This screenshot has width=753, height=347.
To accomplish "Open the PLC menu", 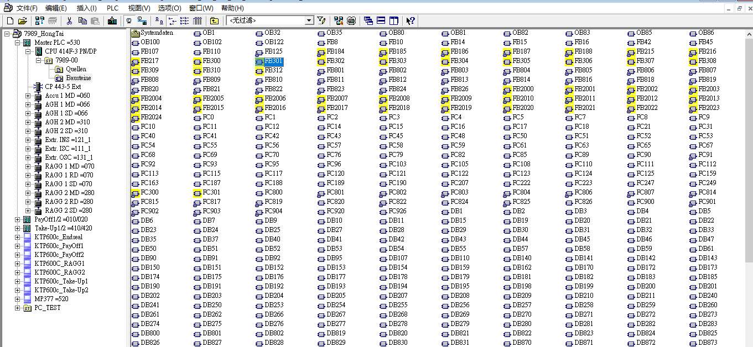I will (112, 8).
